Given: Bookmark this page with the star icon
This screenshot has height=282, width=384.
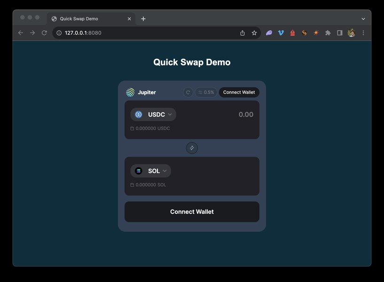Looking at the screenshot, I should point(254,33).
